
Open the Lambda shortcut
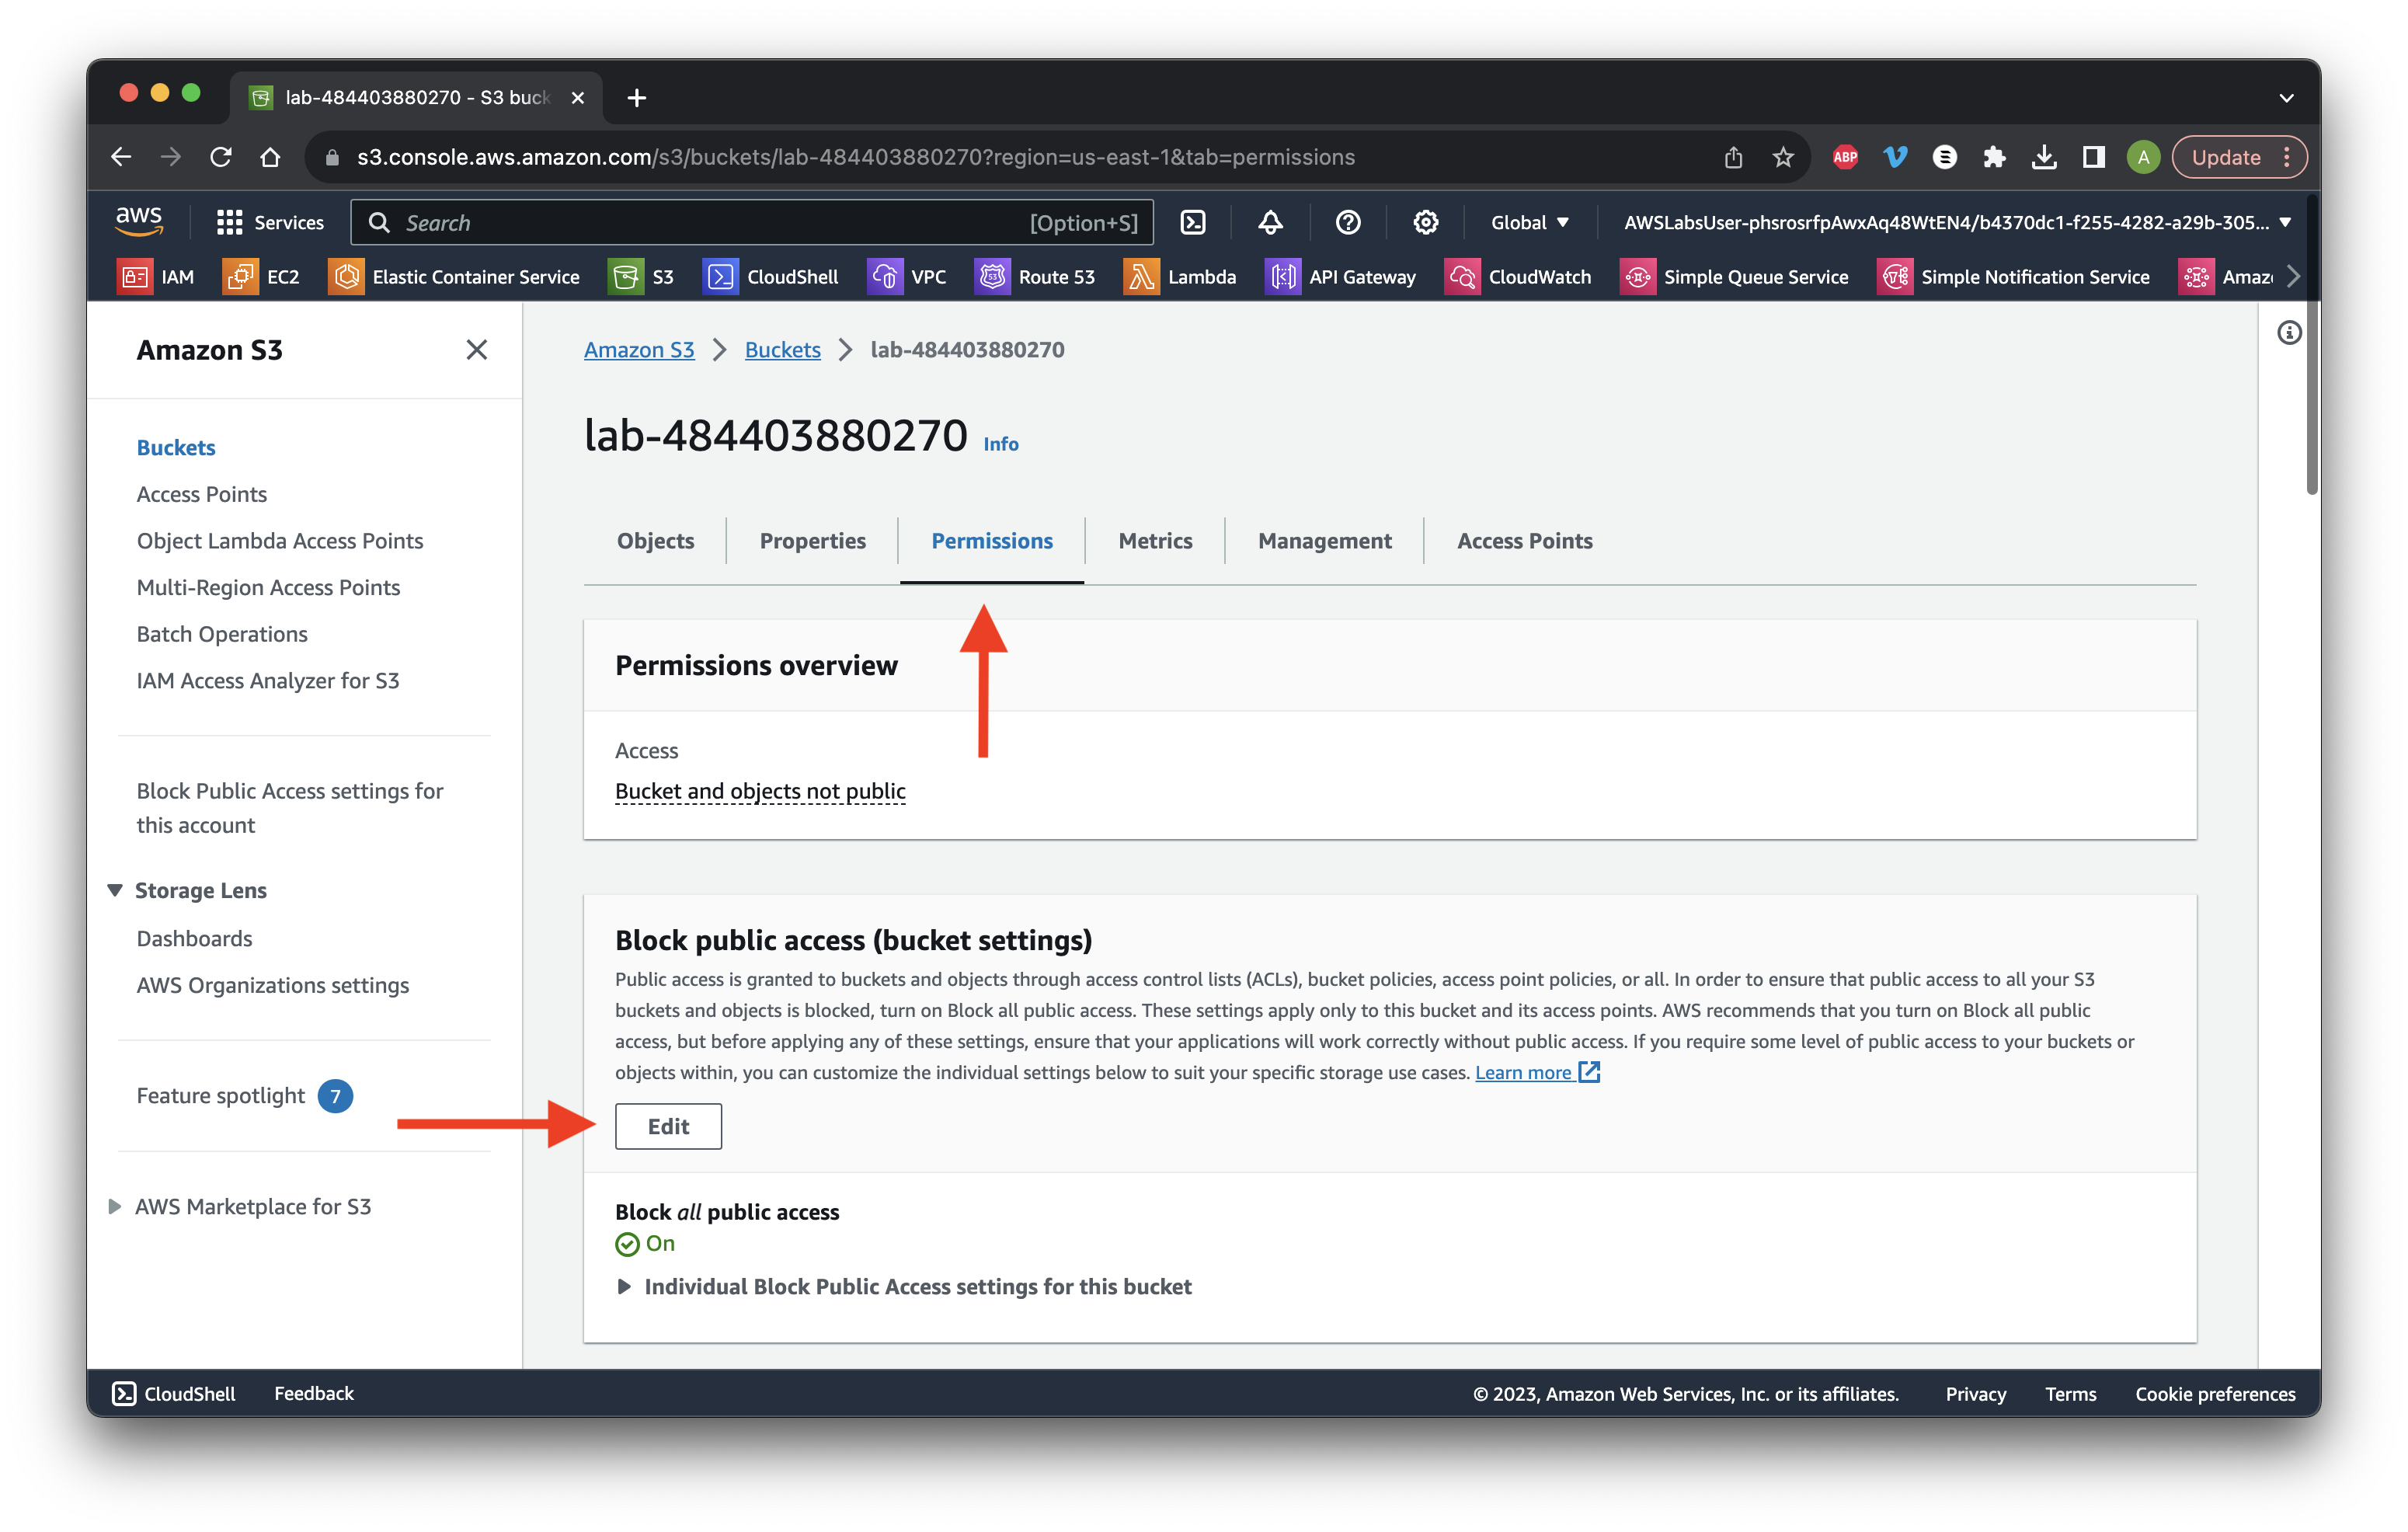(x=1180, y=277)
